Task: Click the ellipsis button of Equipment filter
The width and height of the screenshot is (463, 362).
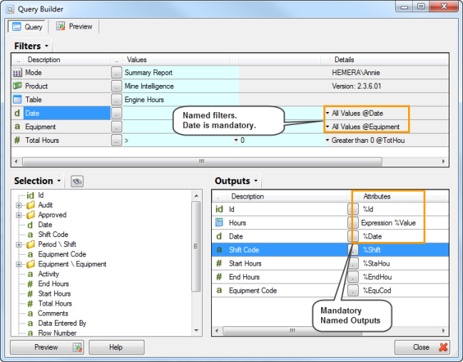Action: (x=116, y=127)
